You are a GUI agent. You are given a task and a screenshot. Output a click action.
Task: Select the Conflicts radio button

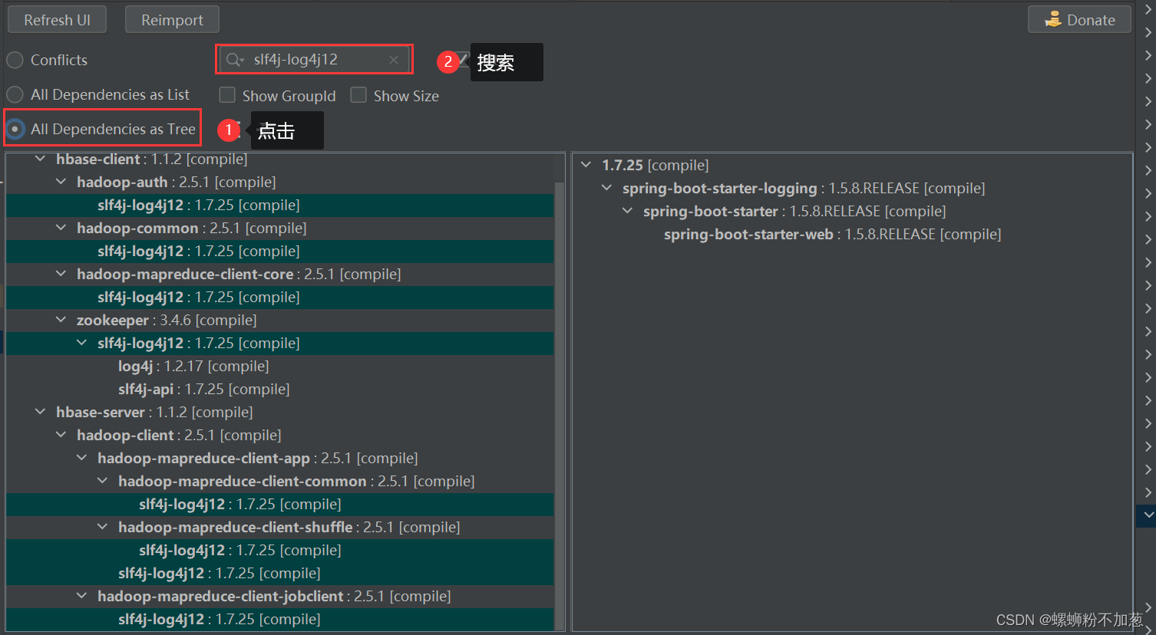click(14, 60)
